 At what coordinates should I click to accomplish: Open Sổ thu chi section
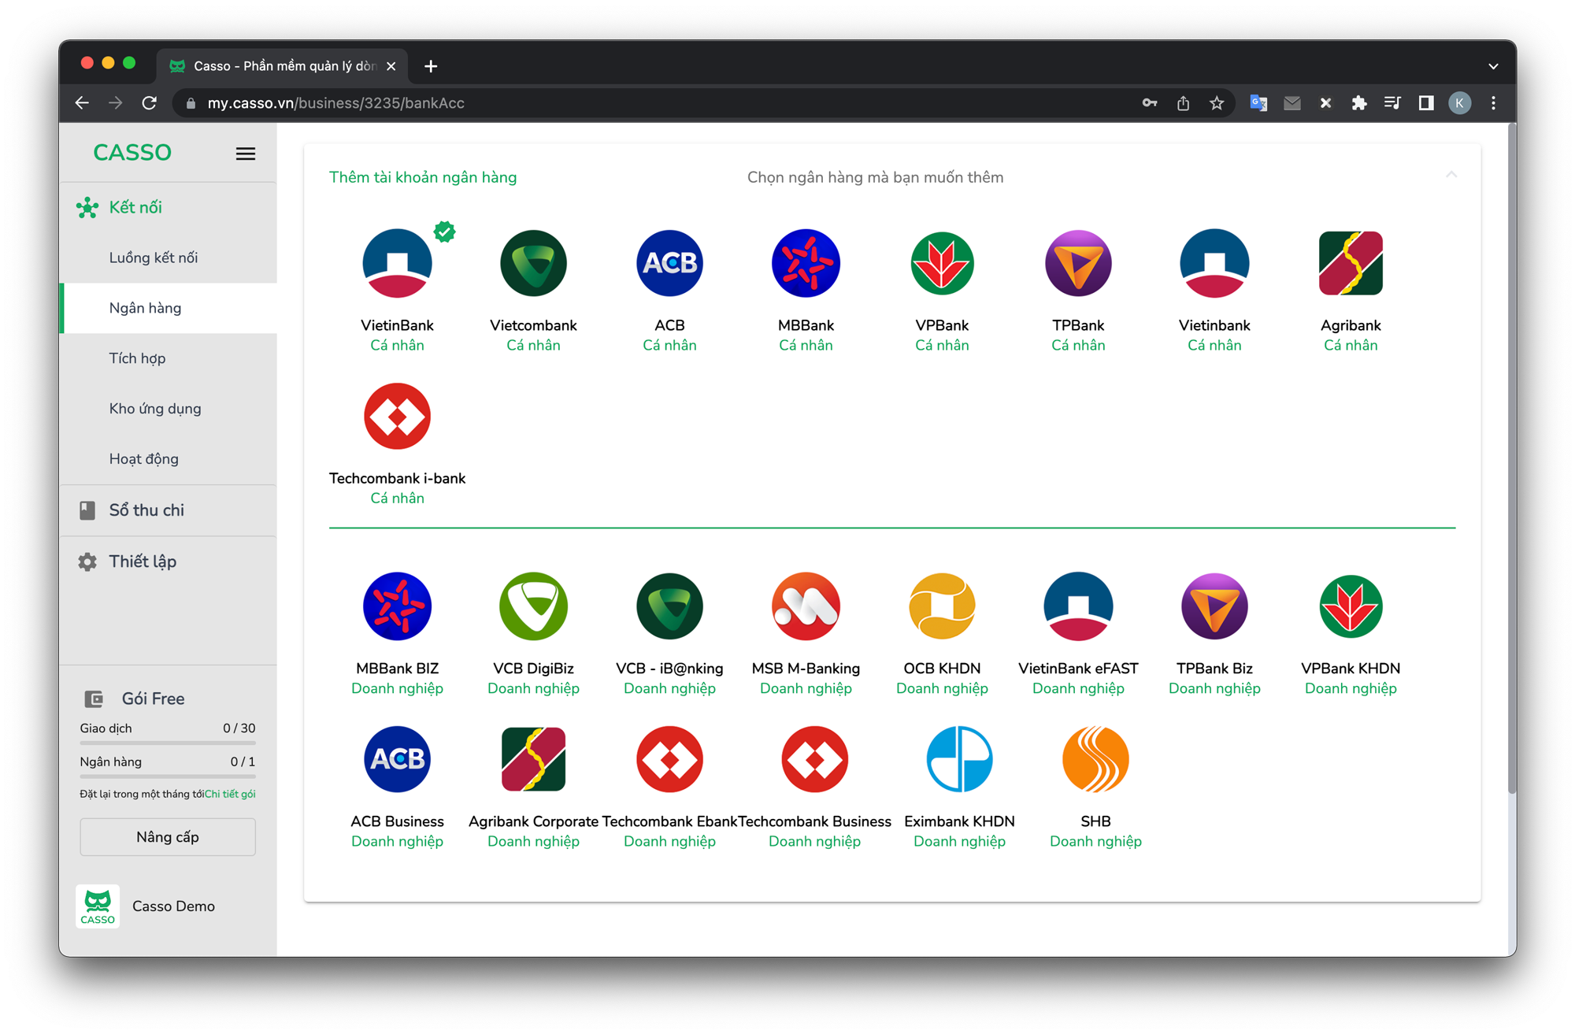168,510
